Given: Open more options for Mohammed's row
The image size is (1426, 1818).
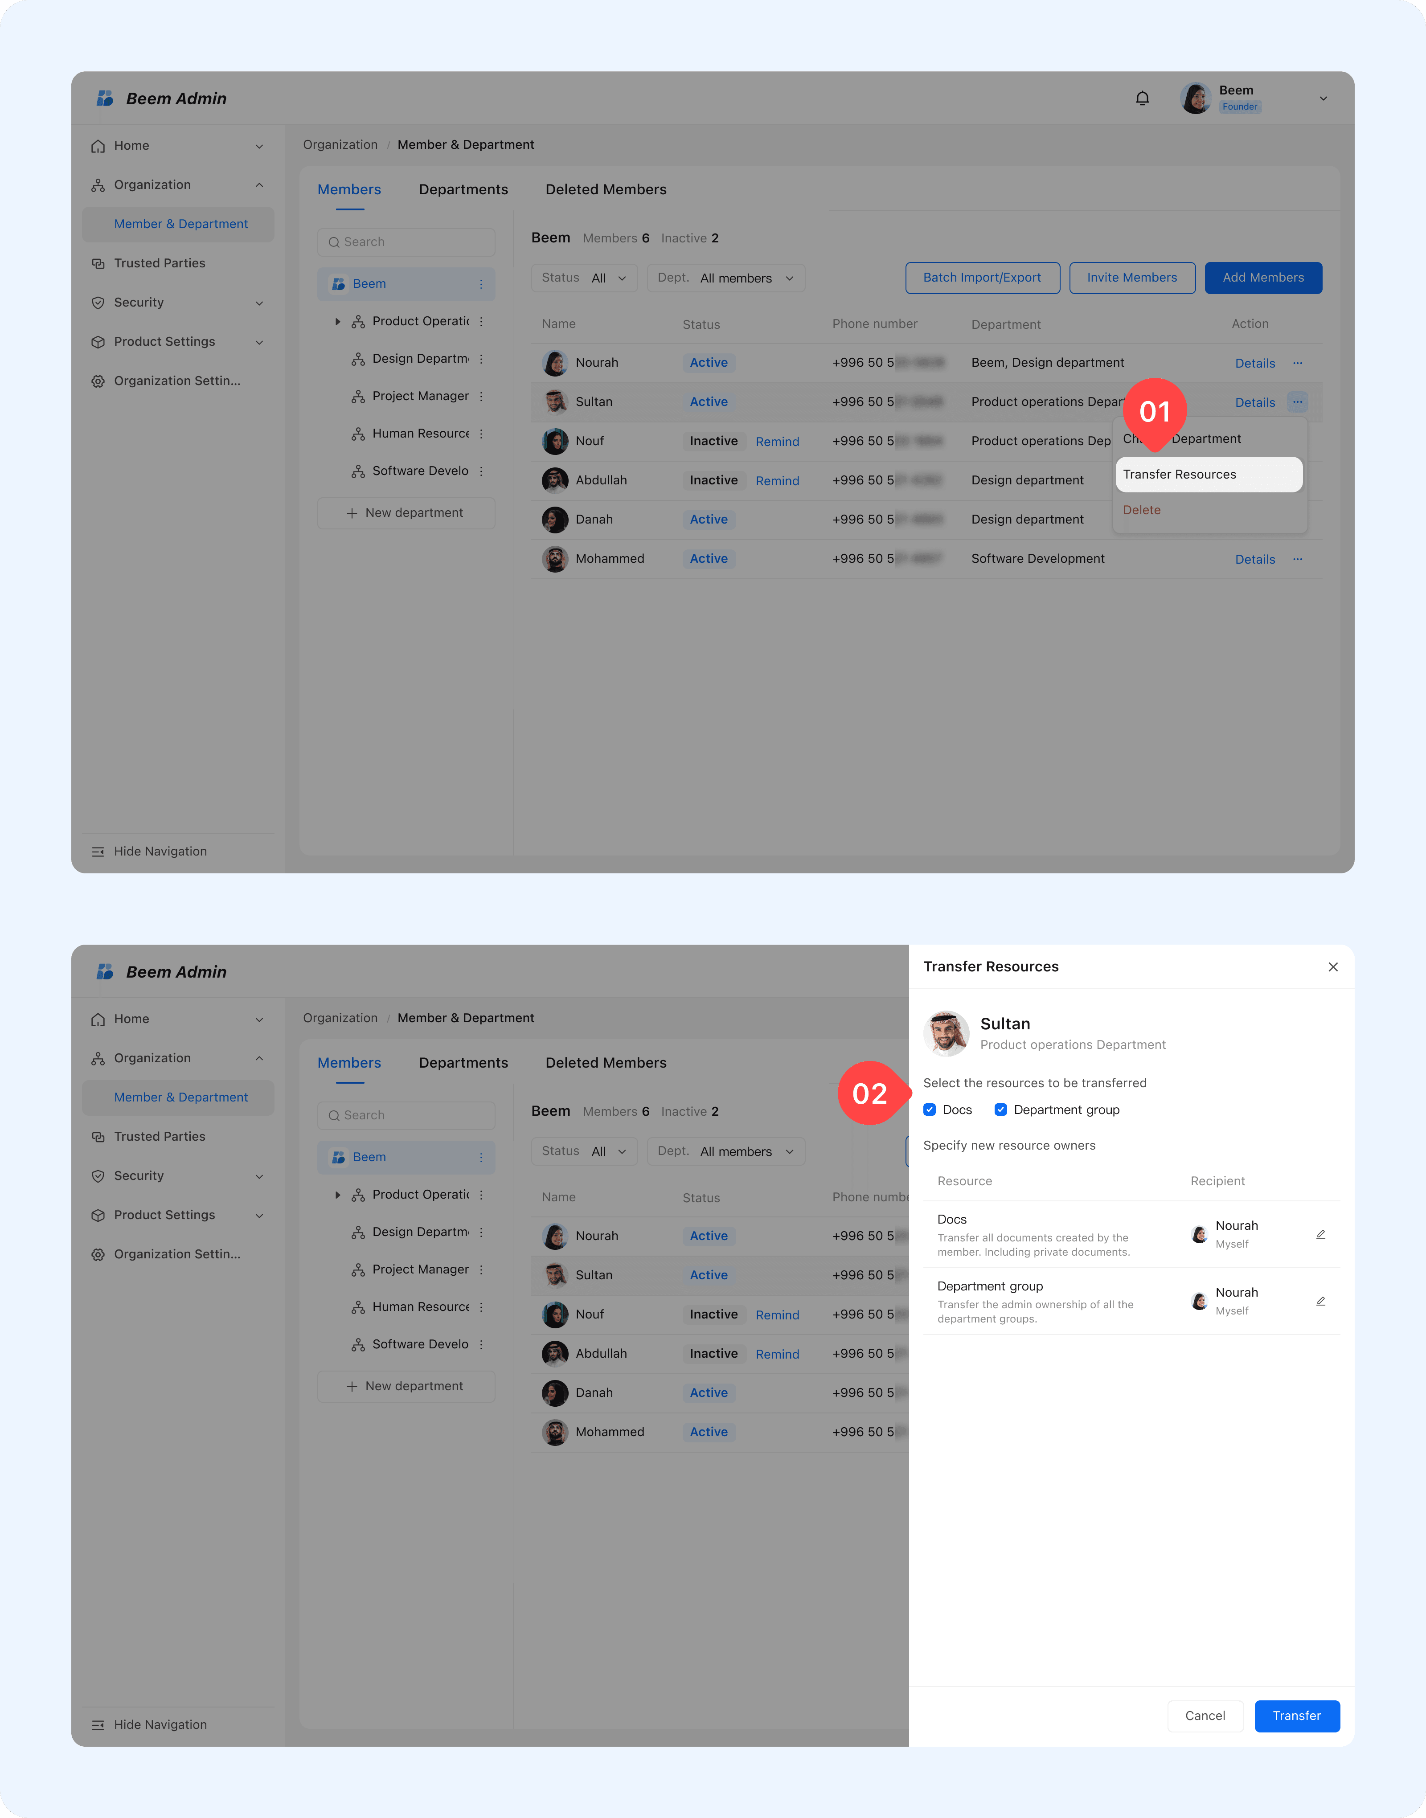Looking at the screenshot, I should click(1297, 559).
